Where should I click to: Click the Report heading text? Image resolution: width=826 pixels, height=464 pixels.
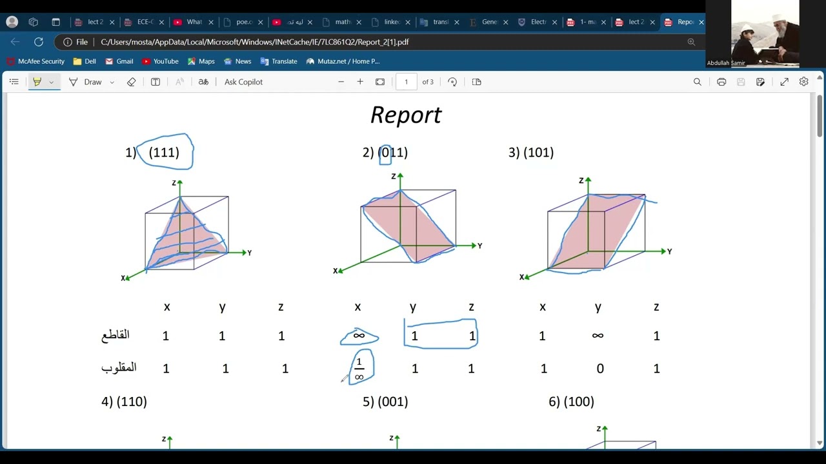(406, 115)
